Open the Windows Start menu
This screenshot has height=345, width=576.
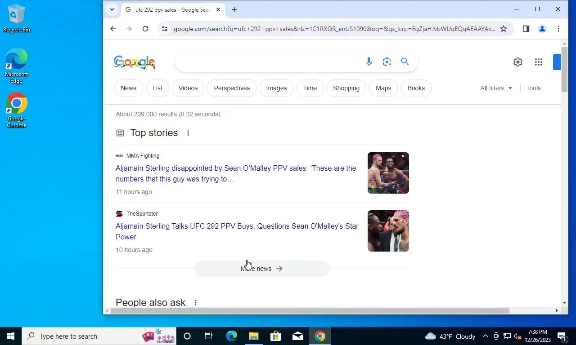click(11, 336)
